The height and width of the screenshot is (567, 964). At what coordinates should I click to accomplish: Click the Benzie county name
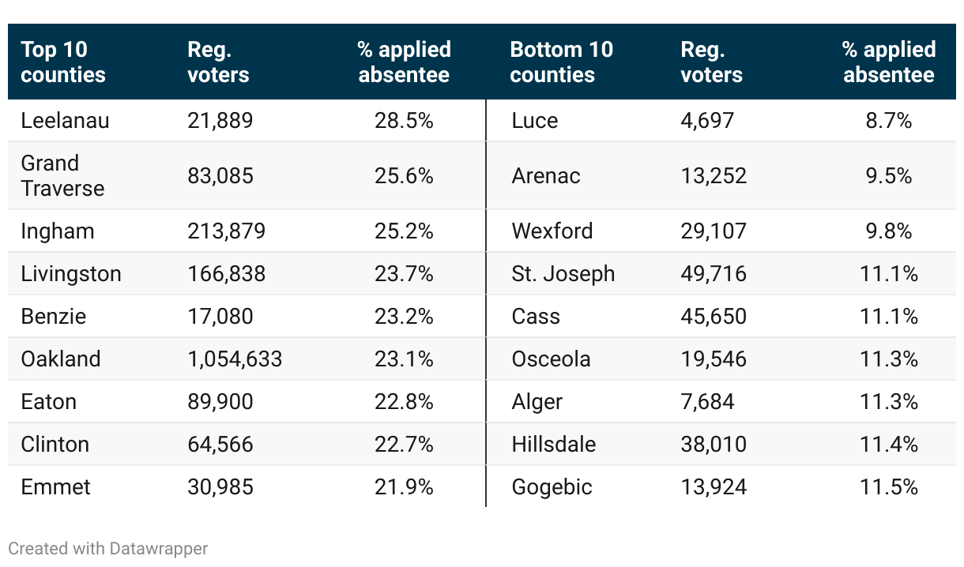point(54,317)
